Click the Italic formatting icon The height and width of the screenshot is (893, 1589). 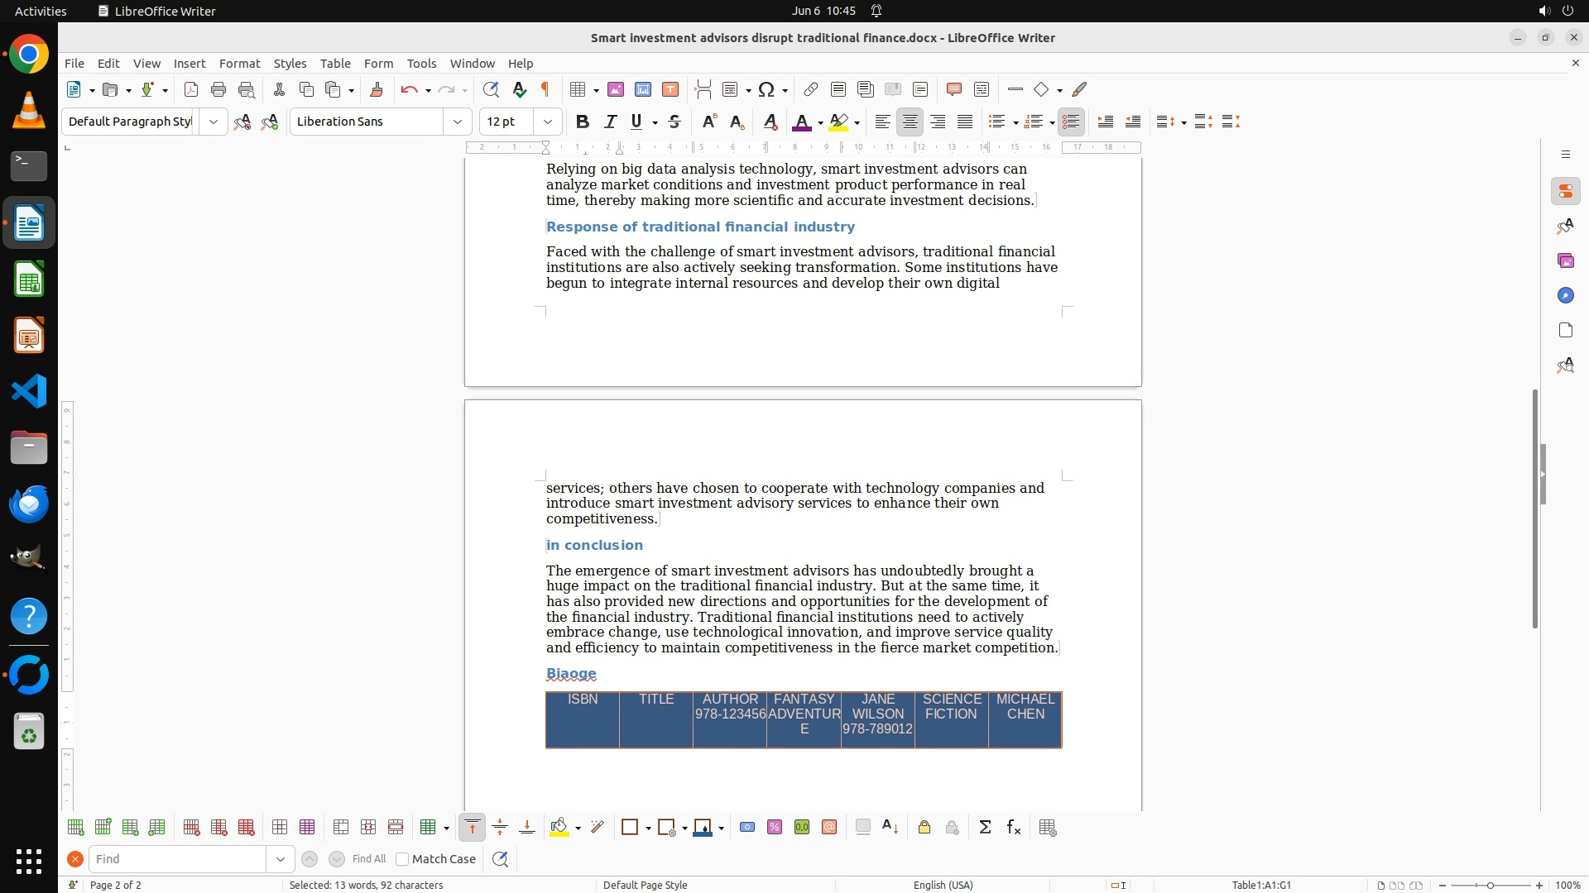tap(610, 122)
